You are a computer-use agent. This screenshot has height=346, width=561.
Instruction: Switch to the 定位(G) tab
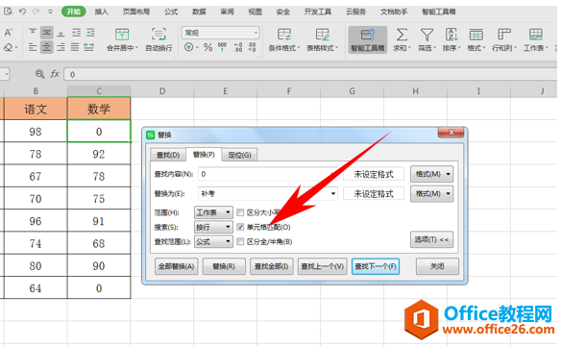pyautogui.click(x=240, y=155)
